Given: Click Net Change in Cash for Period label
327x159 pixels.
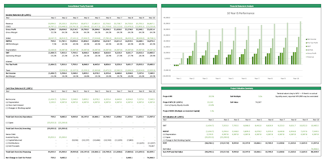Looking at the screenshot, I should pos(18,158).
